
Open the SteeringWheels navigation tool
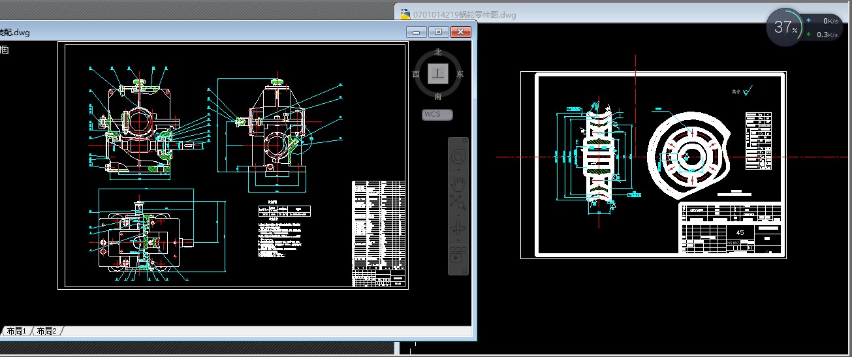458,157
